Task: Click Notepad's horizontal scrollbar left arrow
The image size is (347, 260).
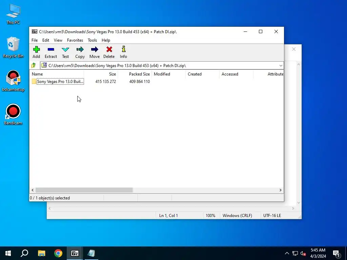Action: (x=49, y=208)
